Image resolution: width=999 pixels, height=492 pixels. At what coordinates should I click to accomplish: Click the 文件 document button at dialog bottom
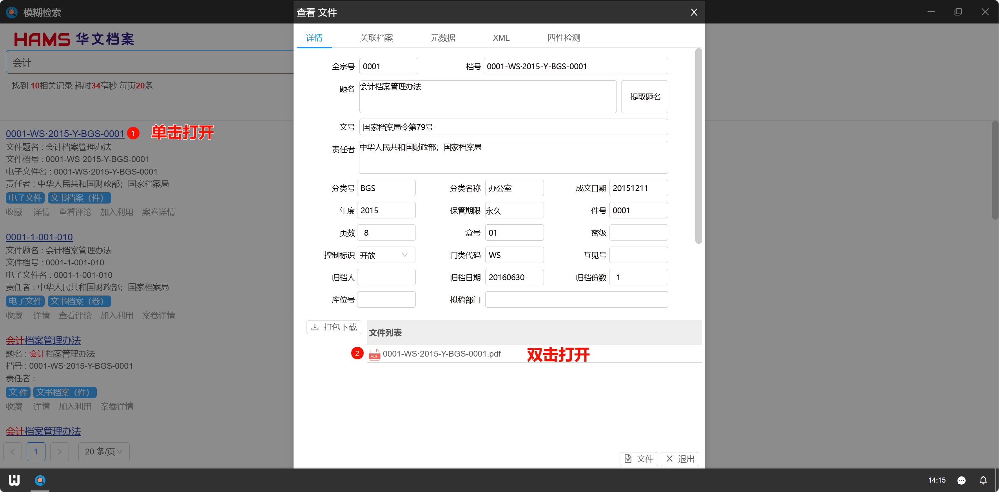[x=639, y=459]
